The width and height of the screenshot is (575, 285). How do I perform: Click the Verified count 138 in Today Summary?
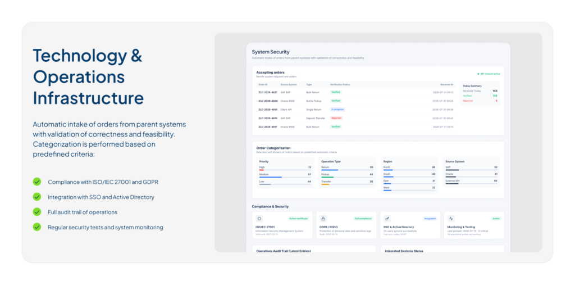coord(495,96)
